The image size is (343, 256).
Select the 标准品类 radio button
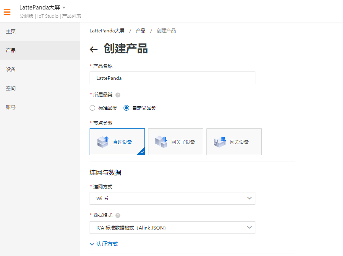point(92,108)
